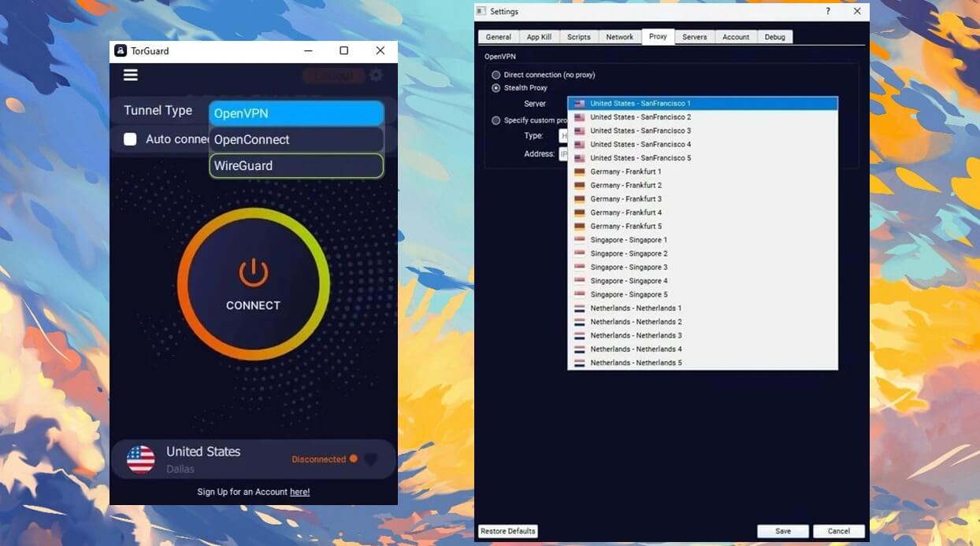Select Germany - Frankfurt 3 entry
The height and width of the screenshot is (546, 980).
point(703,199)
